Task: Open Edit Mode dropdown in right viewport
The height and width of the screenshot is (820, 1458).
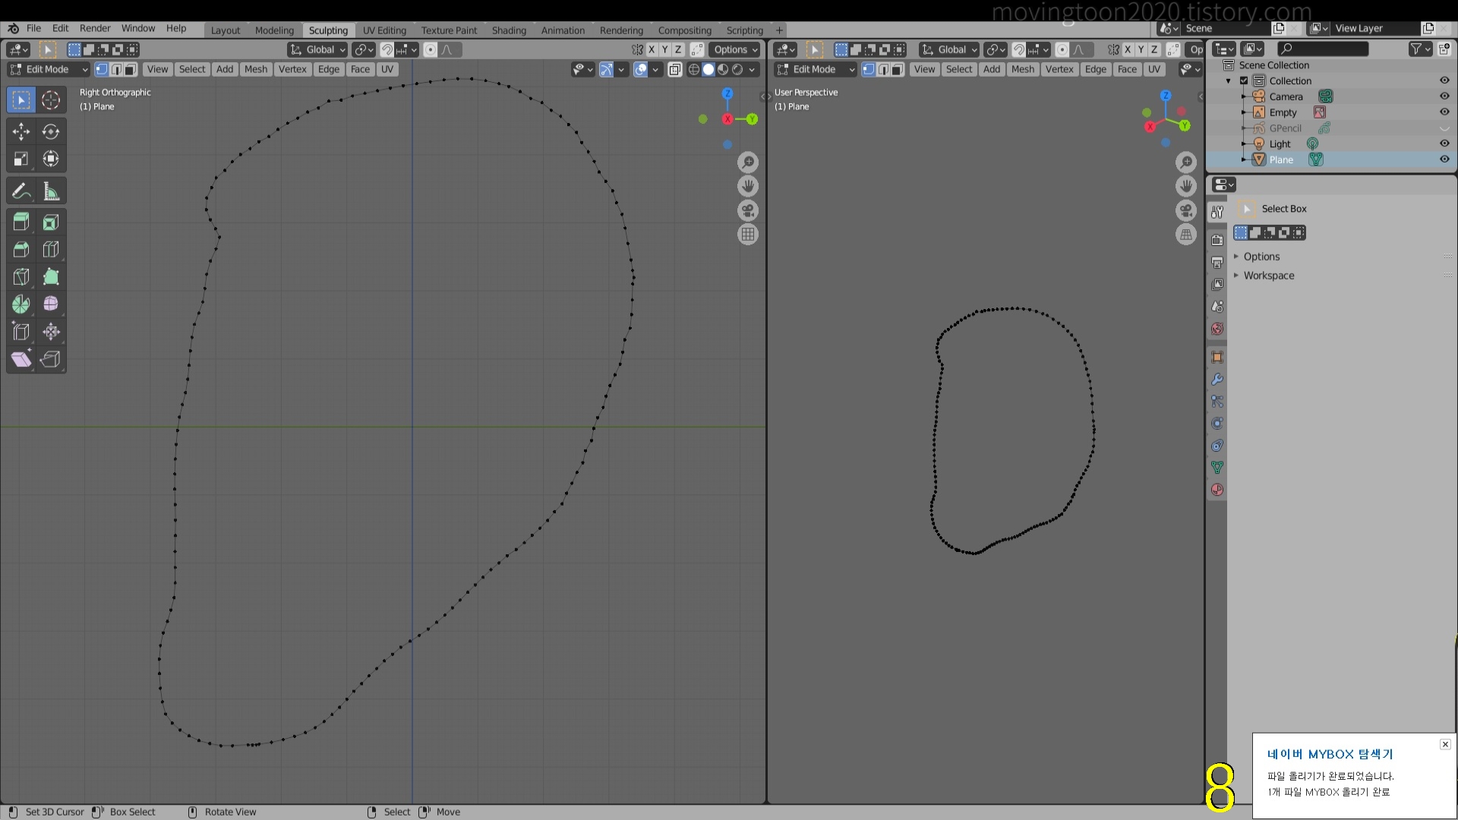Action: tap(816, 69)
